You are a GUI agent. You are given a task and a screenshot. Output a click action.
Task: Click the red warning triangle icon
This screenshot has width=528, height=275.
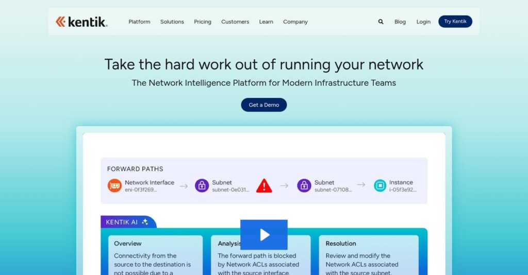(264, 185)
